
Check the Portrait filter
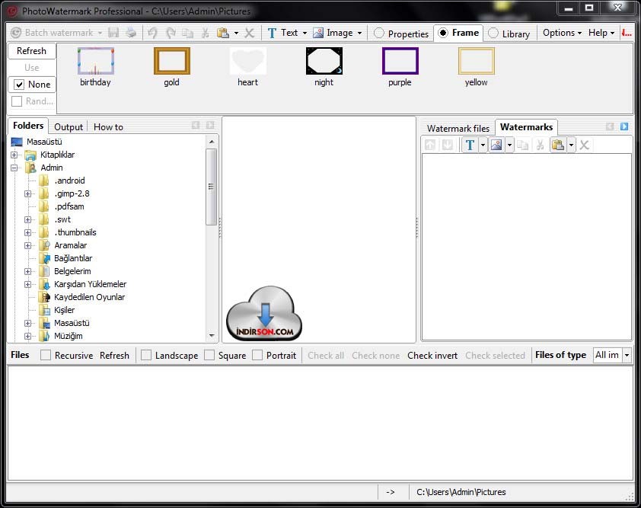click(257, 355)
